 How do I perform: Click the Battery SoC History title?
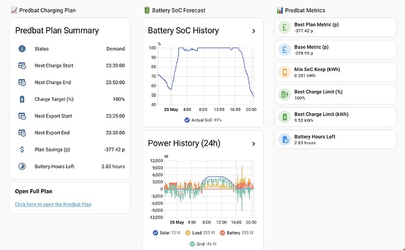coord(183,31)
